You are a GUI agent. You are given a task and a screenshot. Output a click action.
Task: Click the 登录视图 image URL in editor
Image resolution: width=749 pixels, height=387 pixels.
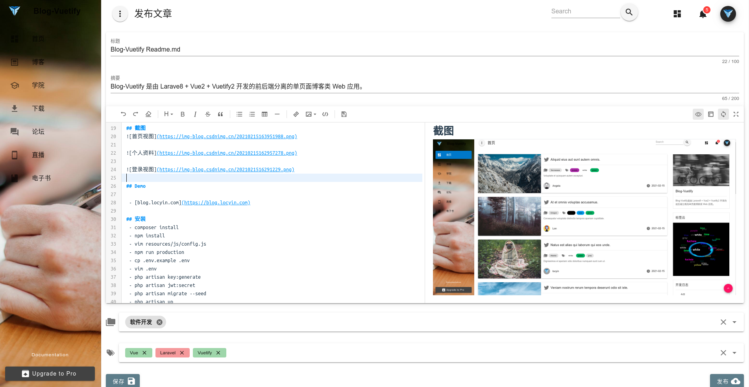pyautogui.click(x=226, y=170)
